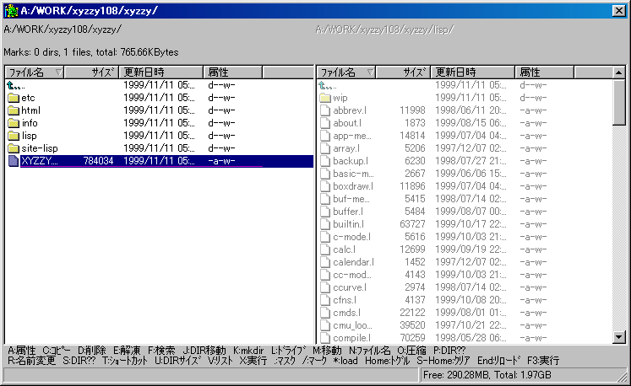Click right pane サイズ column header

403,72
